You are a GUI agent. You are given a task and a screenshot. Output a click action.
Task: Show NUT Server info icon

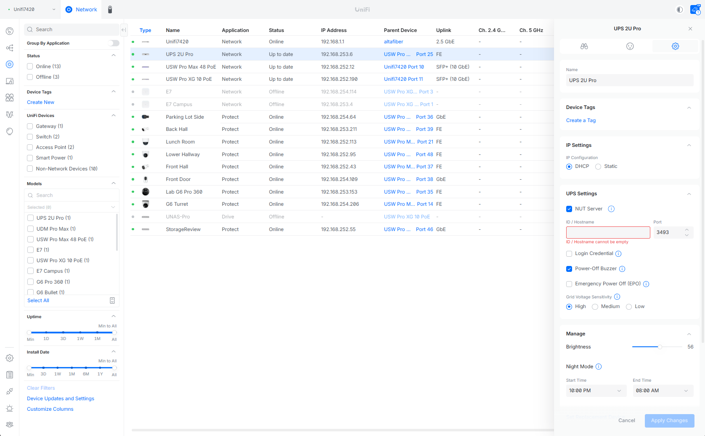point(611,209)
